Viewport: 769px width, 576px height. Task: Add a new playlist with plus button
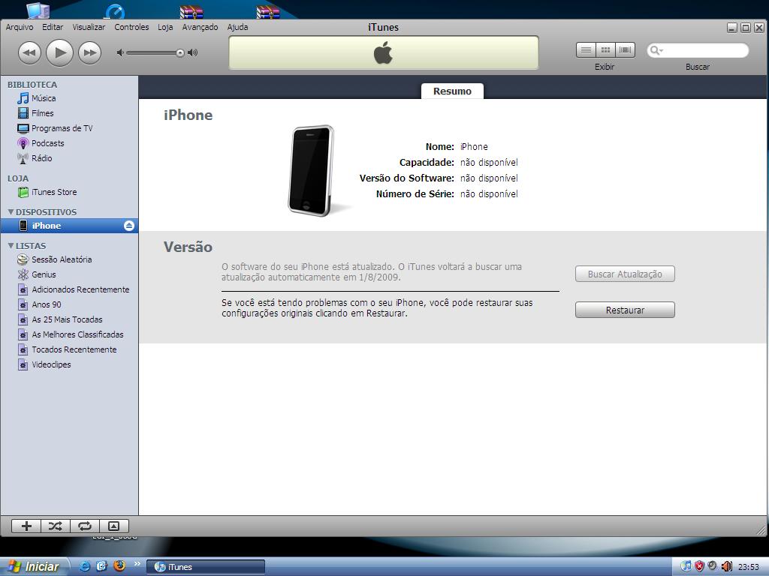pos(26,526)
